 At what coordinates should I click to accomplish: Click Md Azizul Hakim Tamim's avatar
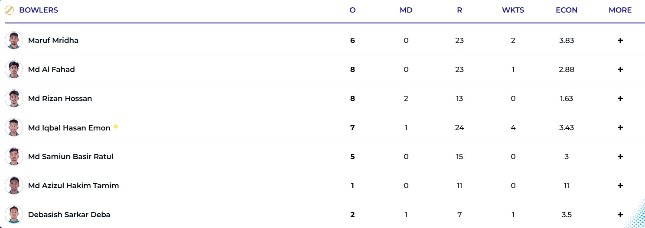click(x=14, y=186)
